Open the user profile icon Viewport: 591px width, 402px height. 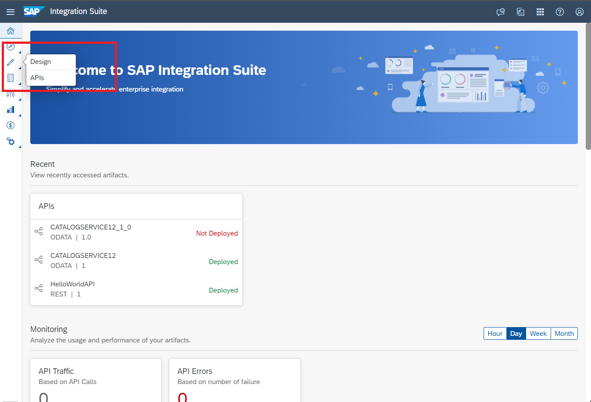click(x=580, y=12)
